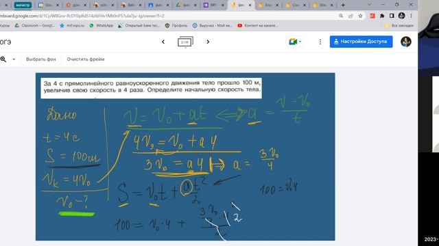Close the active Jamboard tab
This screenshot has width=439, height=246.
point(250,5)
